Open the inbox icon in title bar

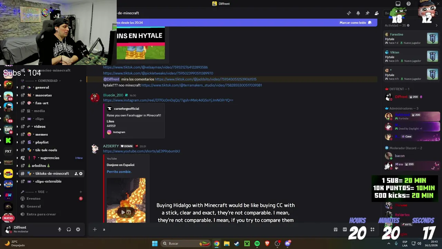398,4
